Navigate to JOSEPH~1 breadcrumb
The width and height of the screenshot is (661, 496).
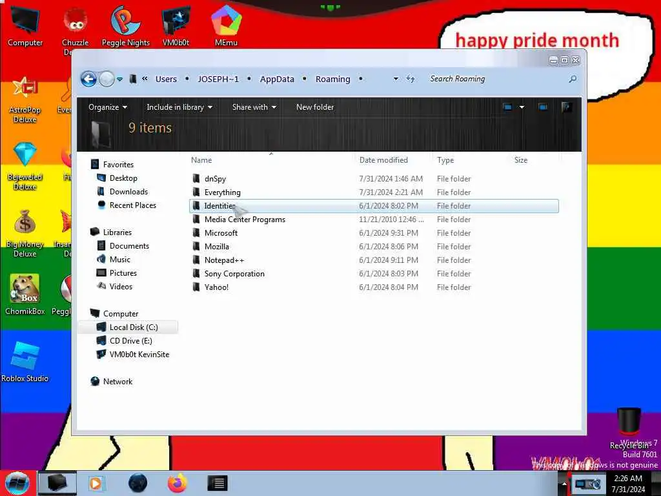[x=218, y=79]
